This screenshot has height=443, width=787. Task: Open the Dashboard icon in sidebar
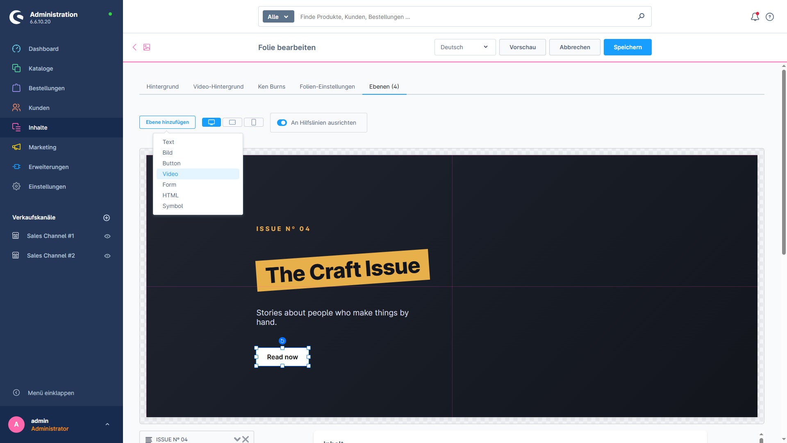click(16, 49)
